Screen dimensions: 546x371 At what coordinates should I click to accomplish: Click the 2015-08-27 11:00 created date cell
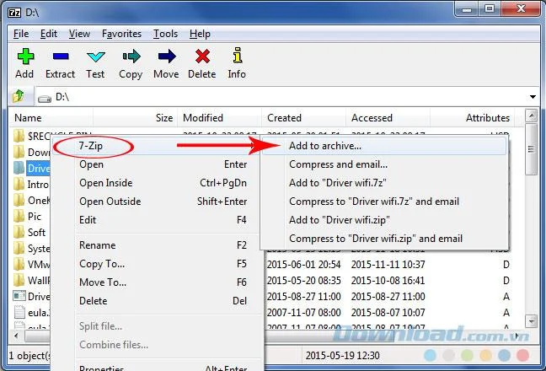click(303, 297)
